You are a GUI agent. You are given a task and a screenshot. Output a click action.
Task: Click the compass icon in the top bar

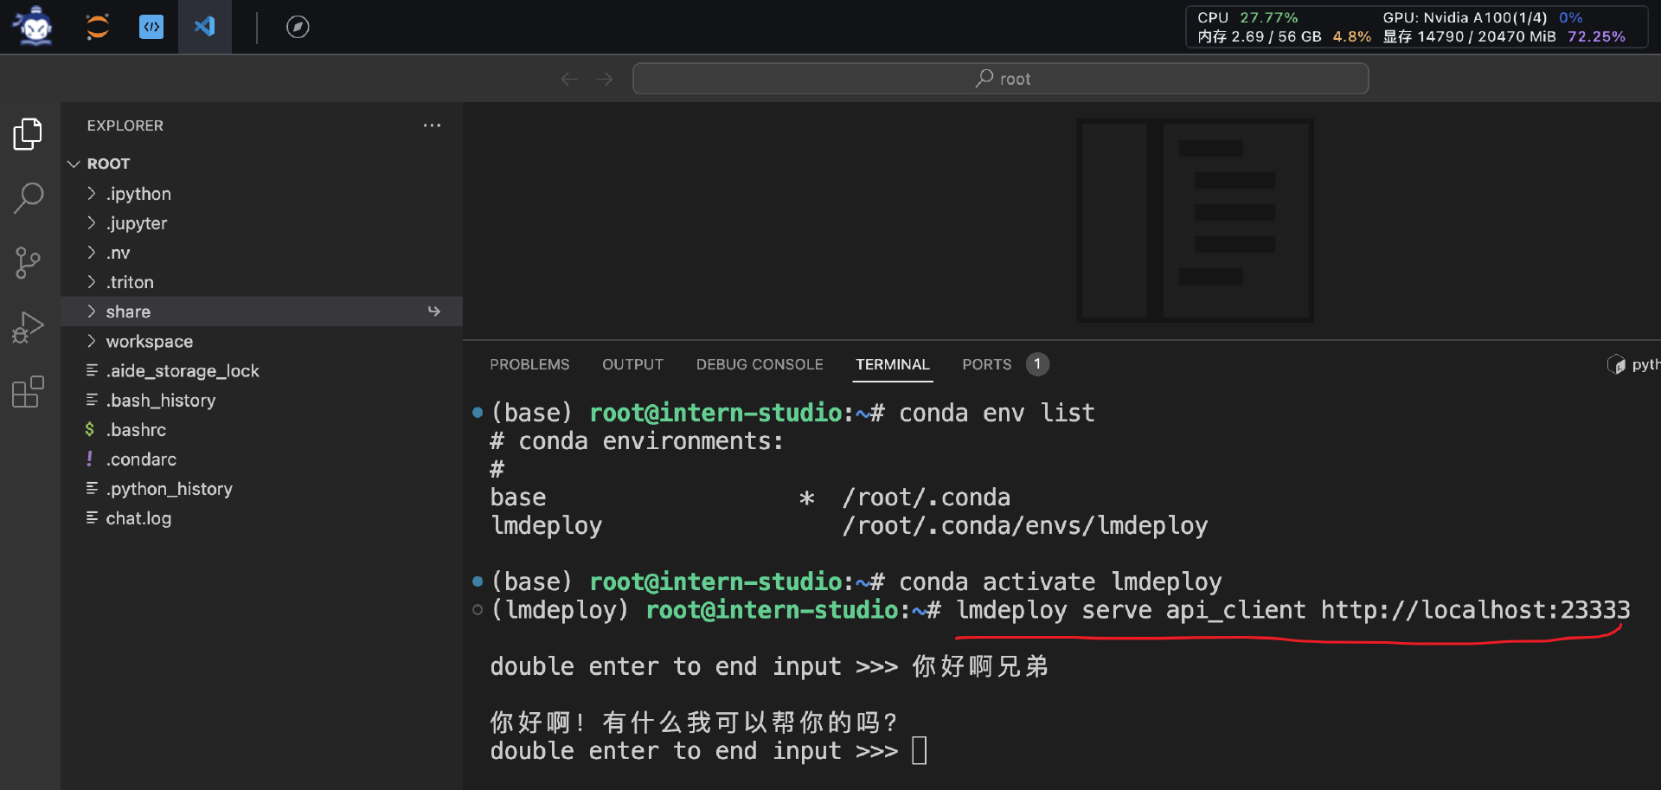(298, 27)
